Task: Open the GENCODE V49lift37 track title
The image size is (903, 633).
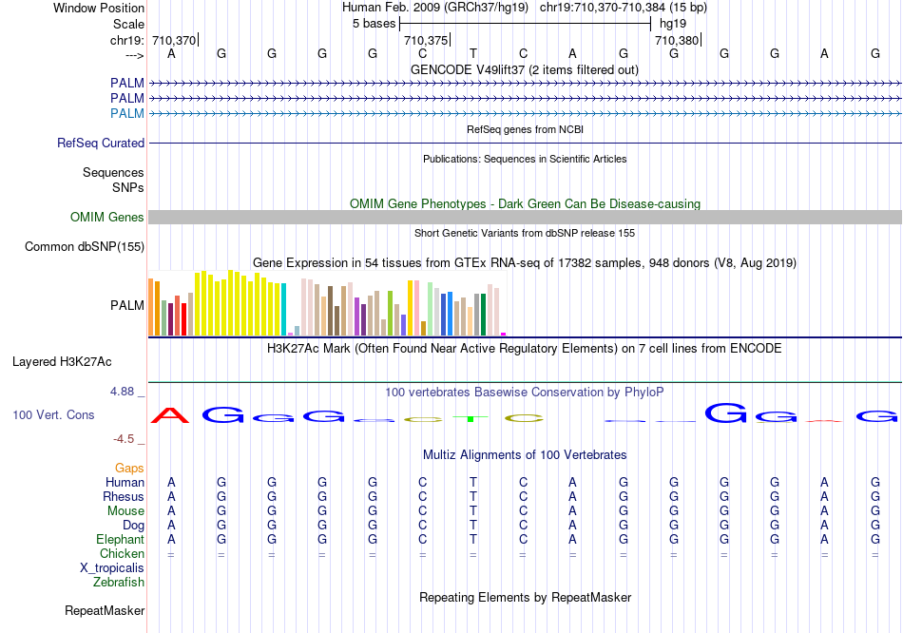Action: 524,69
